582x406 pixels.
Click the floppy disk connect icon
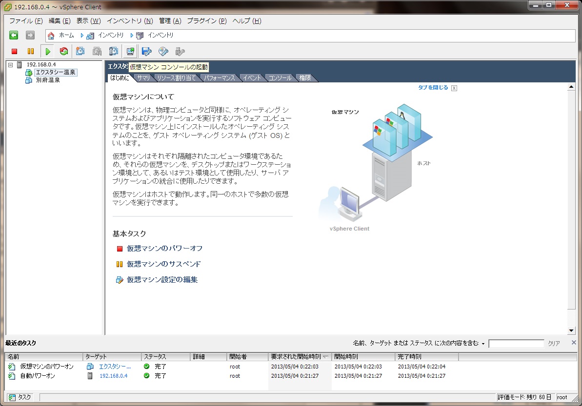(x=147, y=51)
